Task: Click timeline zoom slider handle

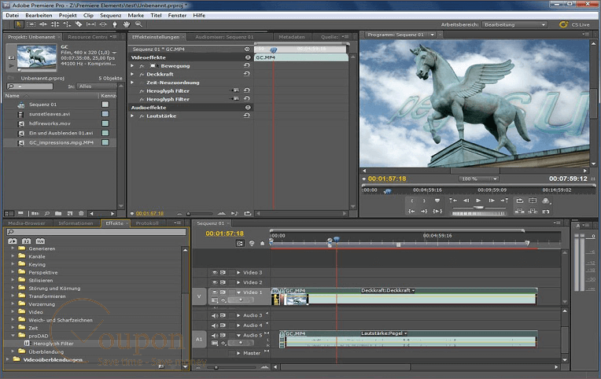Action: (x=216, y=367)
